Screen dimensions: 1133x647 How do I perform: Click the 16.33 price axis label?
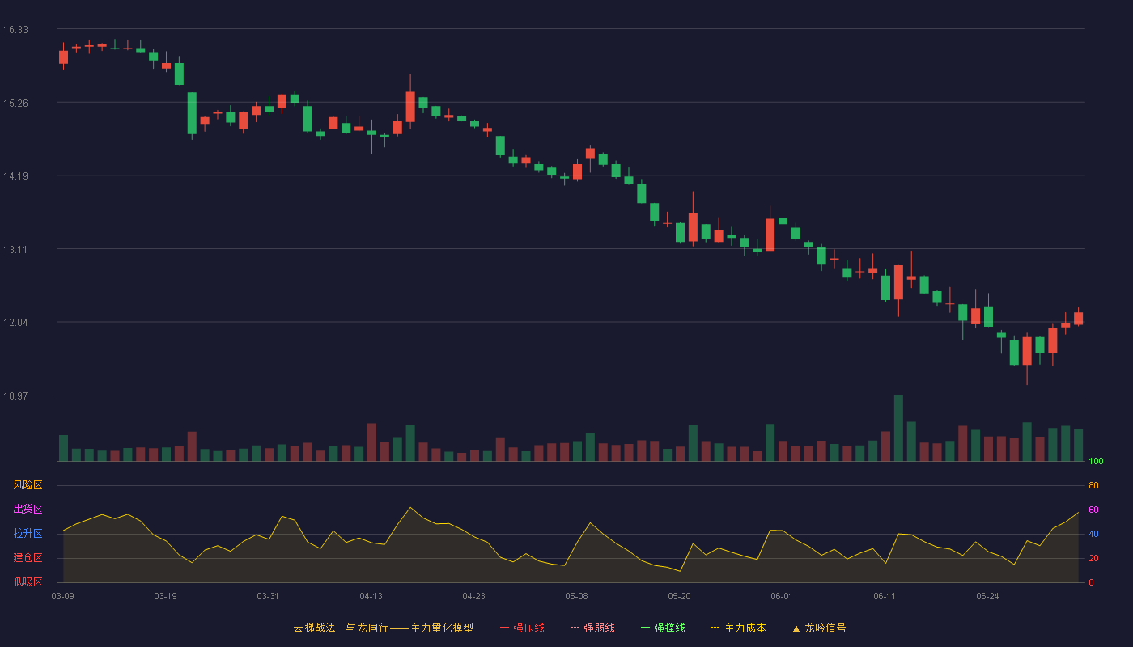[x=15, y=30]
